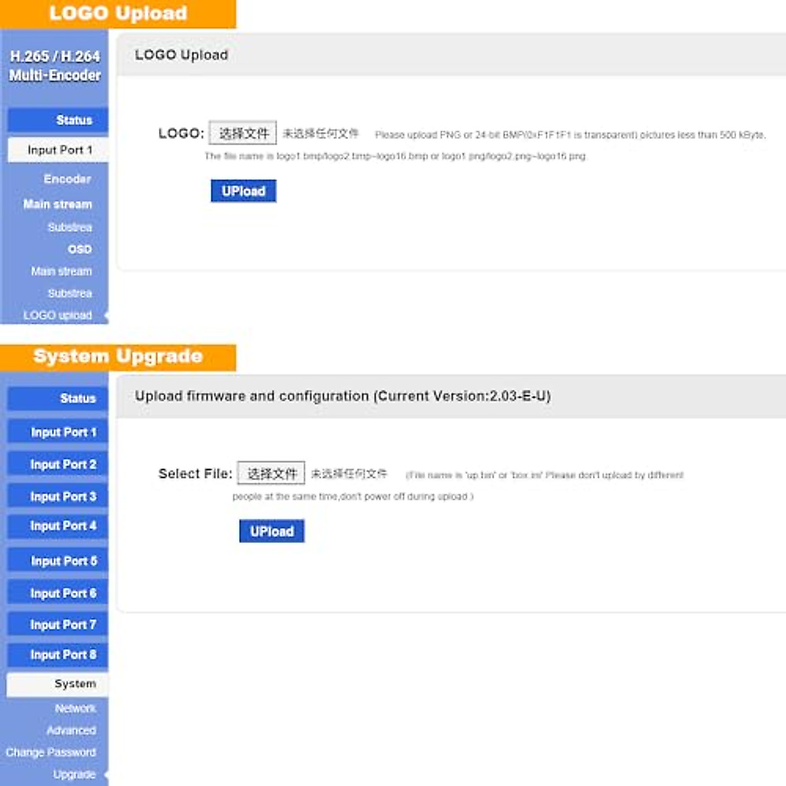Select Upgrade in the System submenu
786x786 pixels.
pyautogui.click(x=74, y=774)
